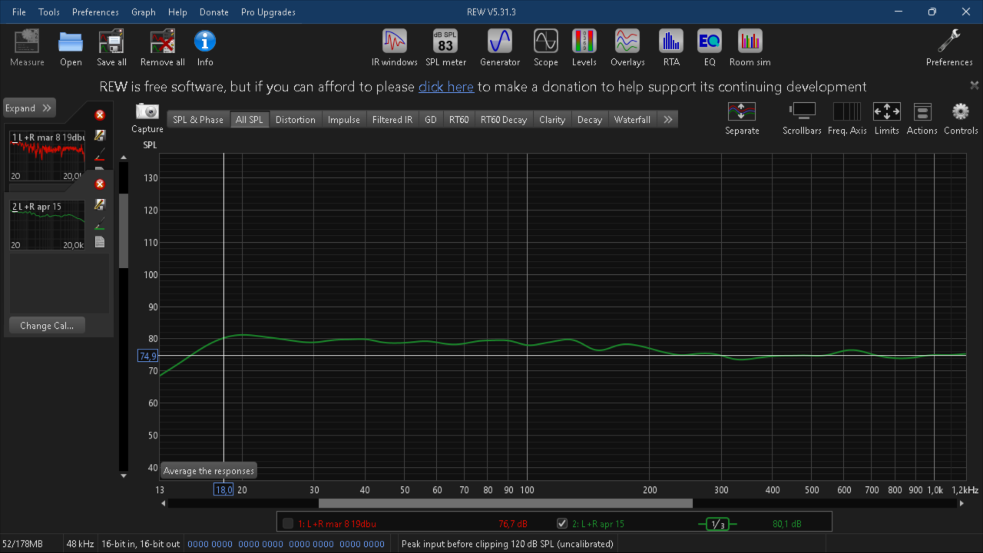Image resolution: width=983 pixels, height=553 pixels.
Task: Open the Scope window
Action: [546, 48]
